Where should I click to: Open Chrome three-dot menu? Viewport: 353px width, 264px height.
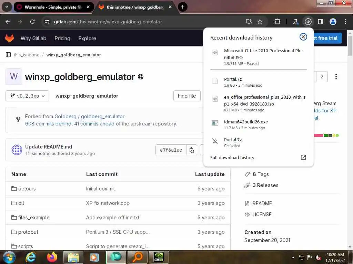[345, 22]
